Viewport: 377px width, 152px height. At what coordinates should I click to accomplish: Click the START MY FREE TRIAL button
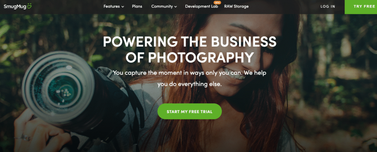click(x=190, y=112)
